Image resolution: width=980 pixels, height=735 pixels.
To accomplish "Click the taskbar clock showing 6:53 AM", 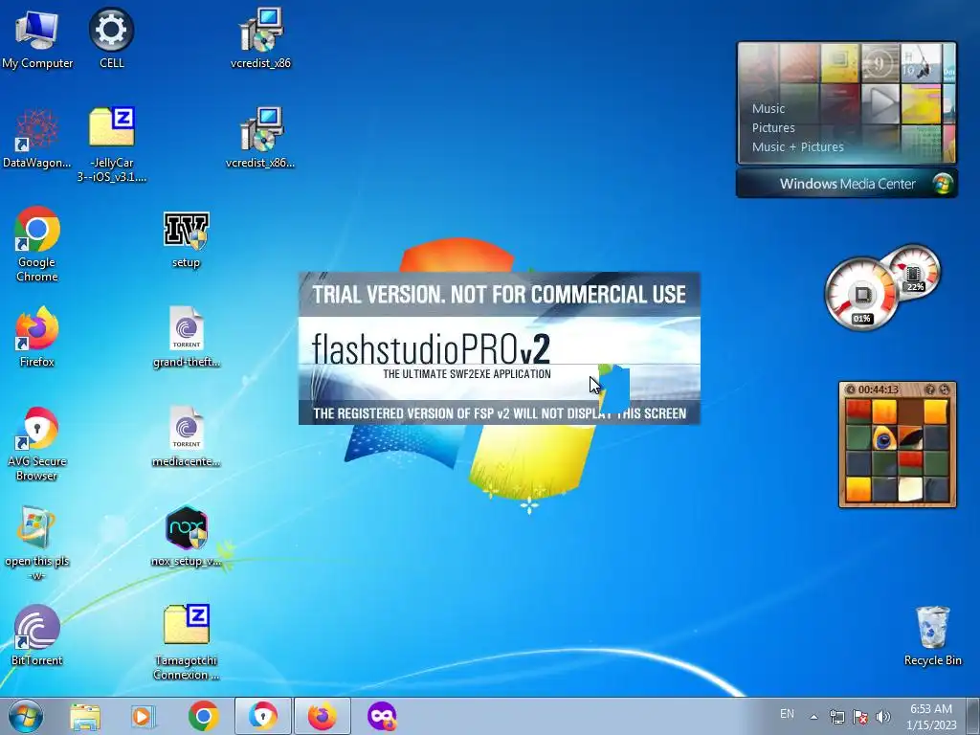I will [x=931, y=716].
